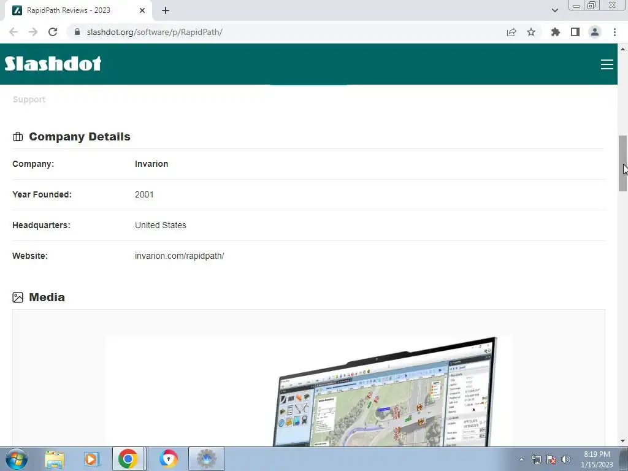628x471 pixels.
Task: Open the Windows Start menu
Action: coord(17,459)
